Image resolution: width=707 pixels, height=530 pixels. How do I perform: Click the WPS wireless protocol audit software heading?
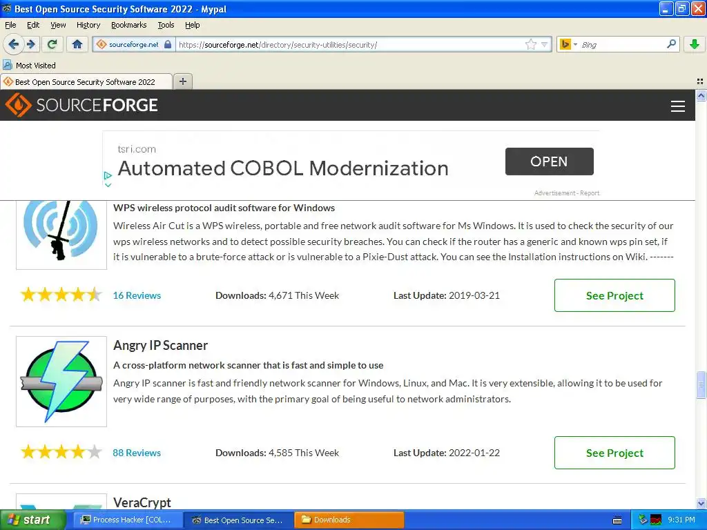coord(224,208)
